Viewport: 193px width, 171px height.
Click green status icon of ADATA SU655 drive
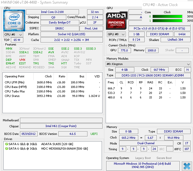[x=7, y=144]
